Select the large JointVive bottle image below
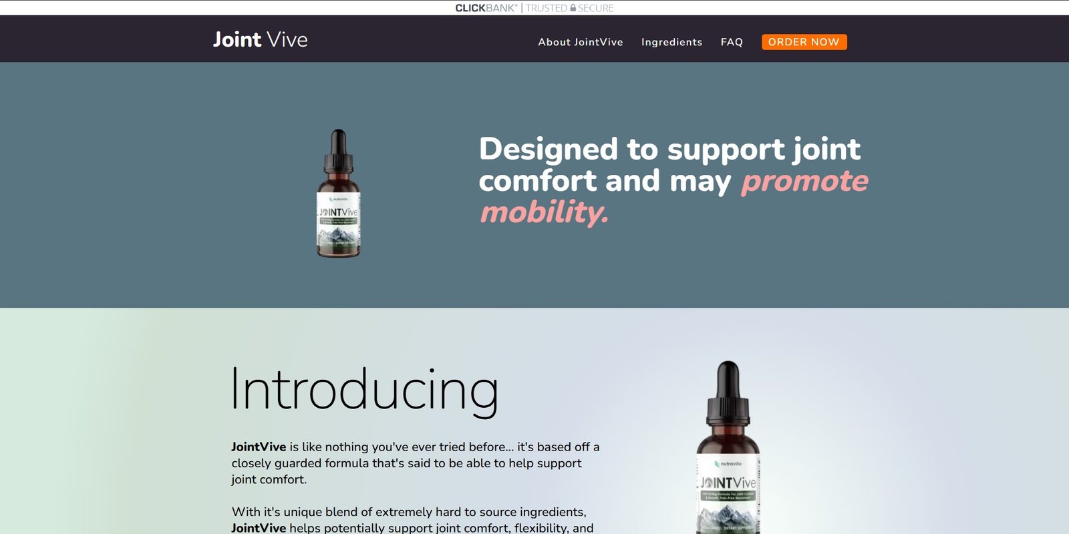This screenshot has height=534, width=1069. coord(728,447)
